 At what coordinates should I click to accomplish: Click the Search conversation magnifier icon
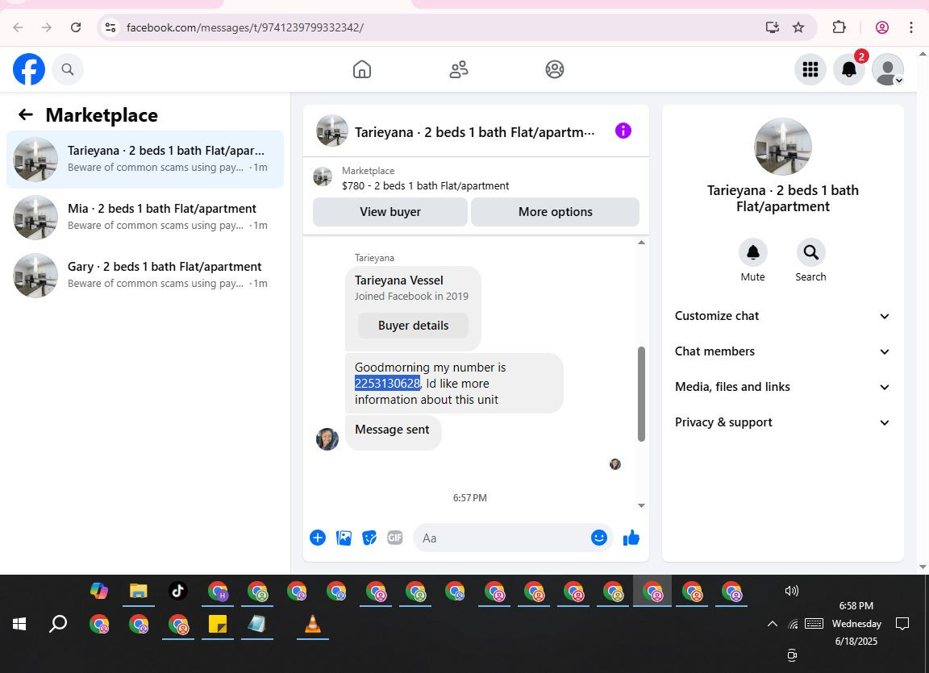click(810, 253)
